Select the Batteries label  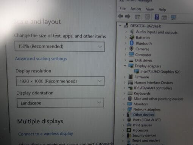point(143,37)
